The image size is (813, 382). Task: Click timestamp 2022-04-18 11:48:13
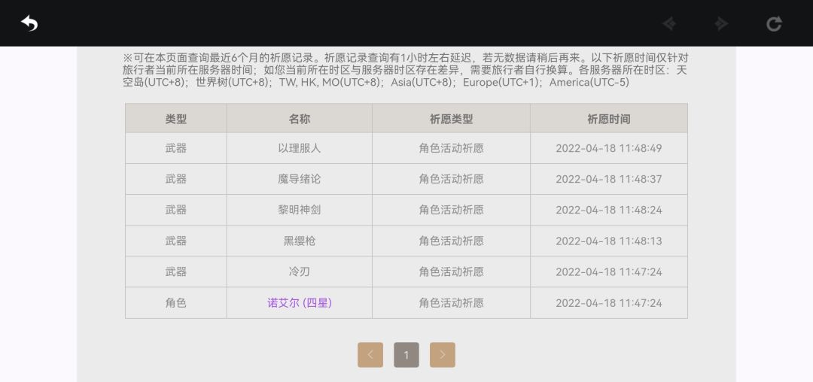click(x=609, y=241)
